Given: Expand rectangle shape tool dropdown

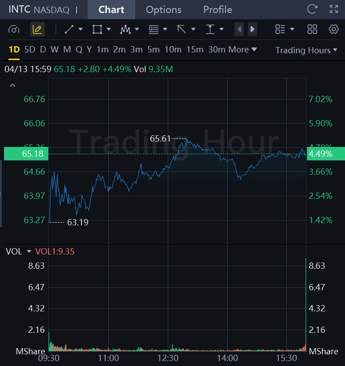Looking at the screenshot, I should [109, 30].
